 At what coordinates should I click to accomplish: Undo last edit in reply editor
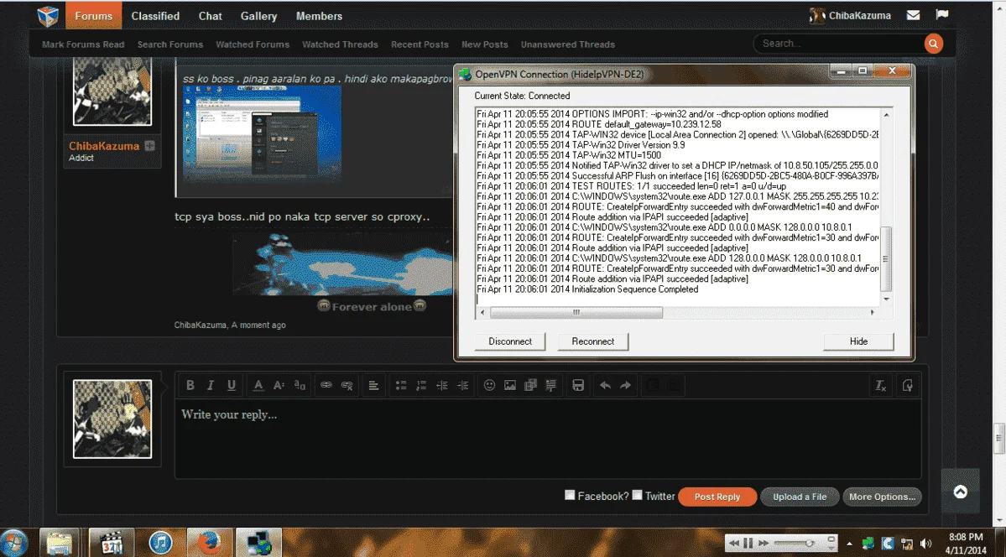point(605,385)
